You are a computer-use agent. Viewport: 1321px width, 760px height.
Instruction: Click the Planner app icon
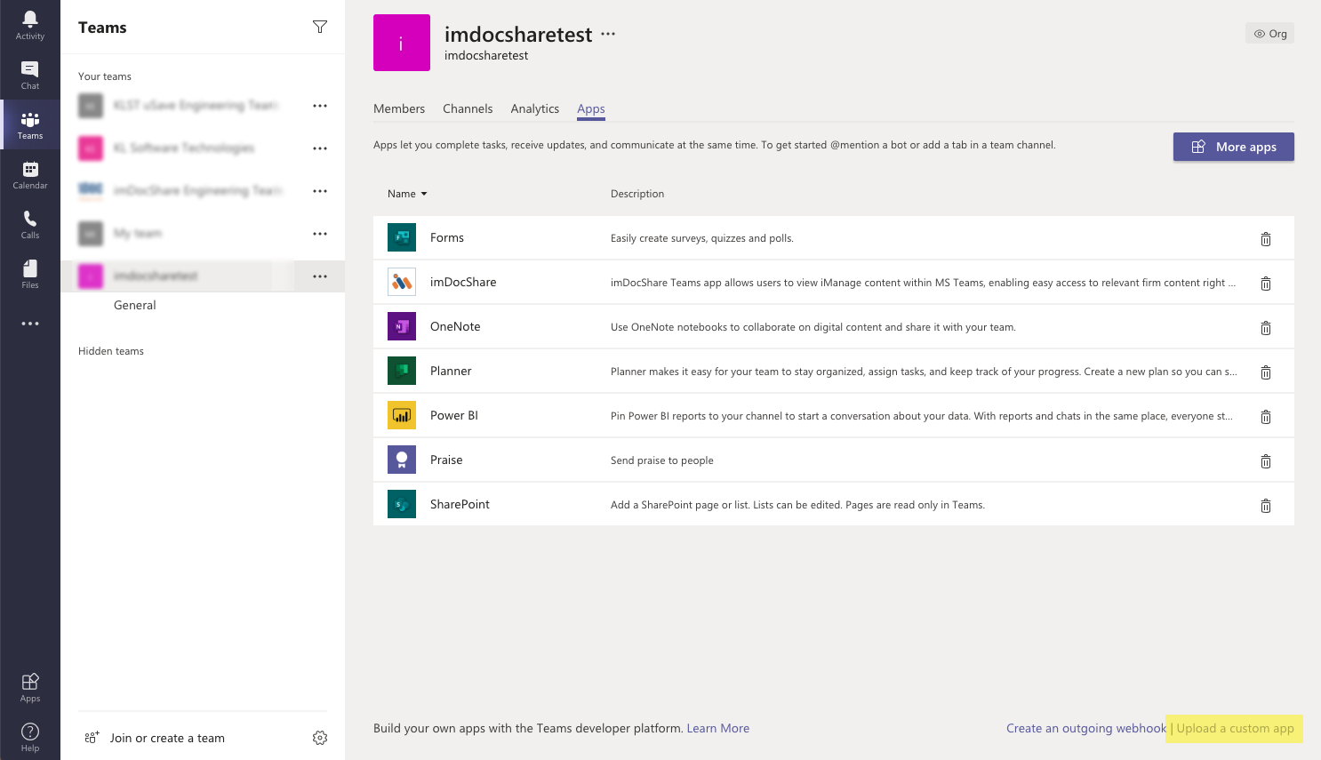tap(402, 371)
